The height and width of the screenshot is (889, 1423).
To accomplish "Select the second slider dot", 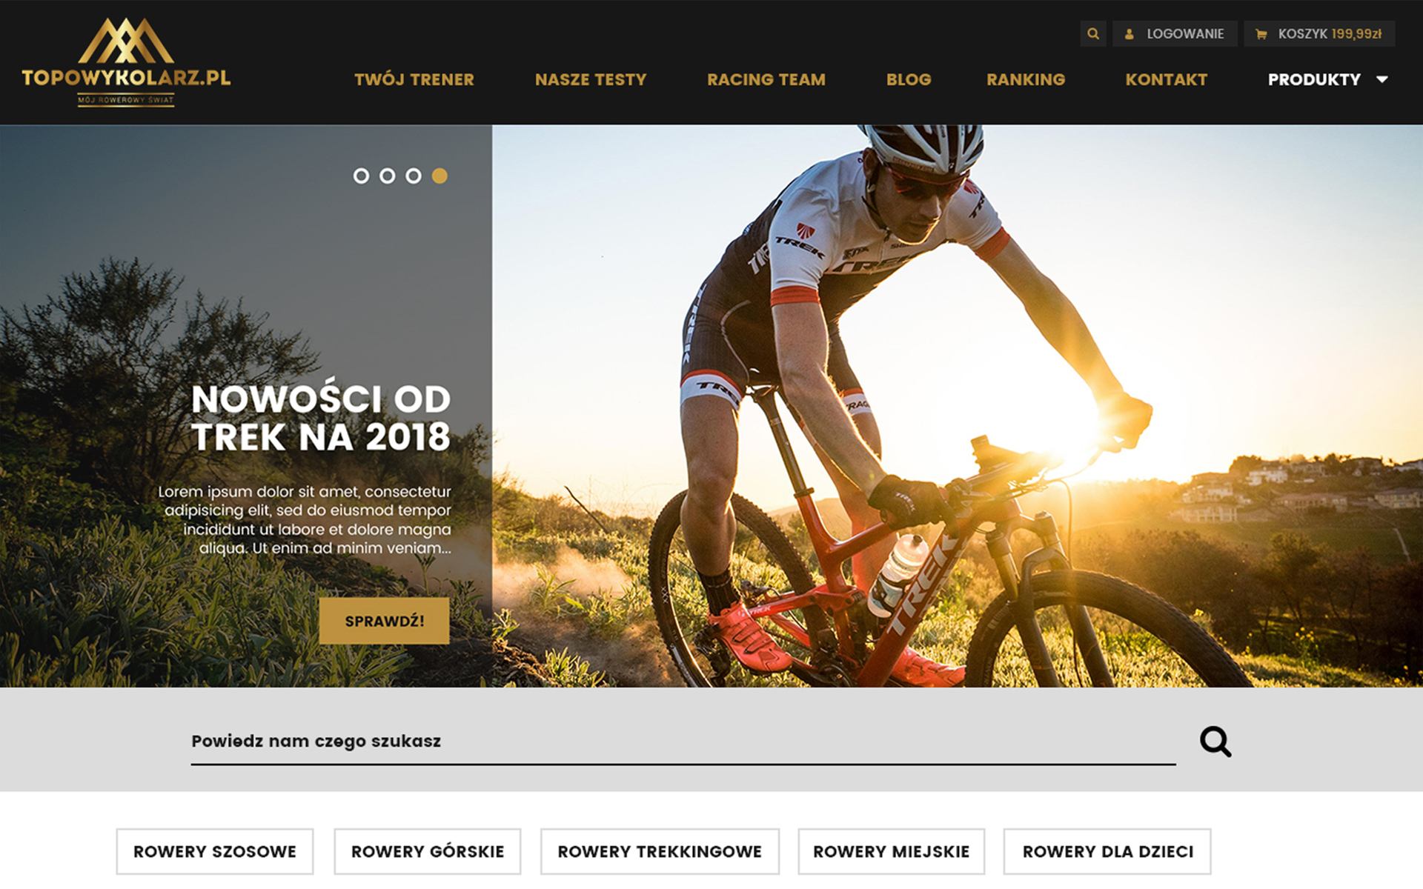I will pyautogui.click(x=388, y=176).
